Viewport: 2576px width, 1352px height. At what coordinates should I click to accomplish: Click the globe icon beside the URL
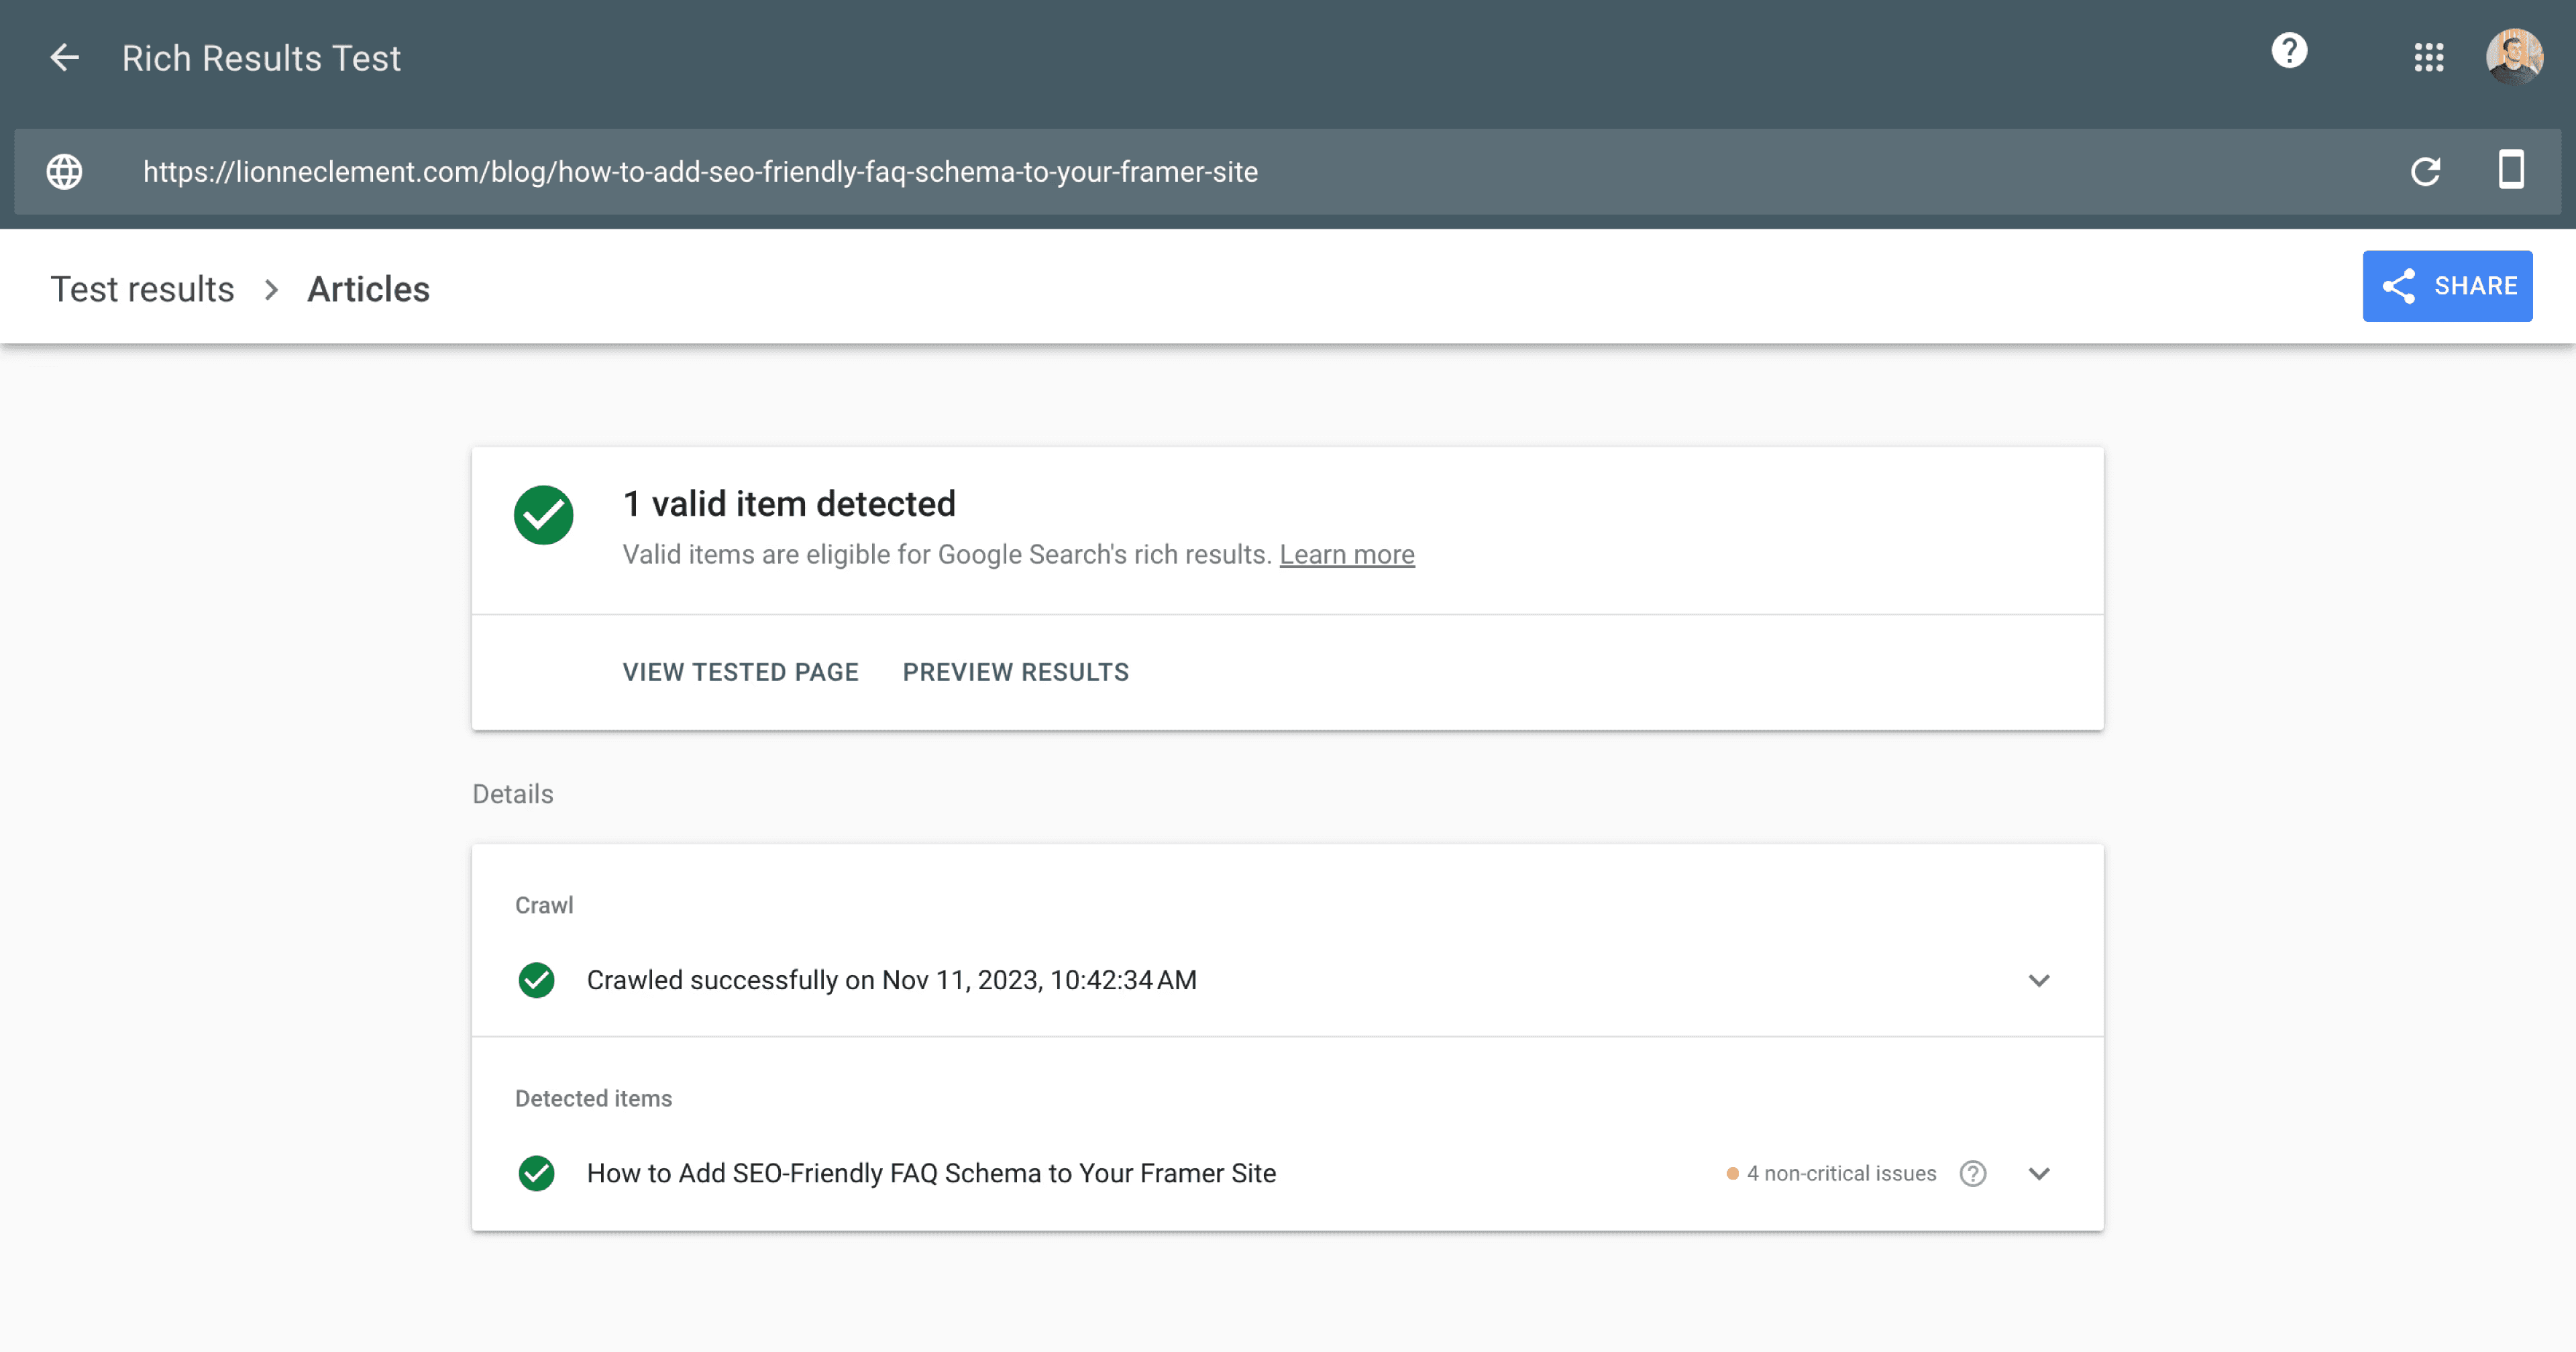(64, 171)
